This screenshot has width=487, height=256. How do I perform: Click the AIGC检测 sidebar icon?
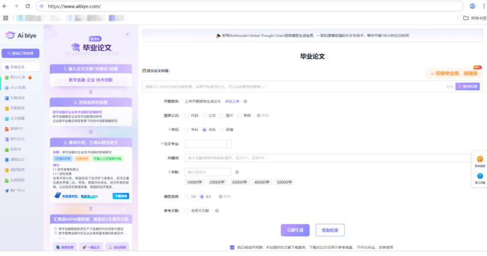6,87
